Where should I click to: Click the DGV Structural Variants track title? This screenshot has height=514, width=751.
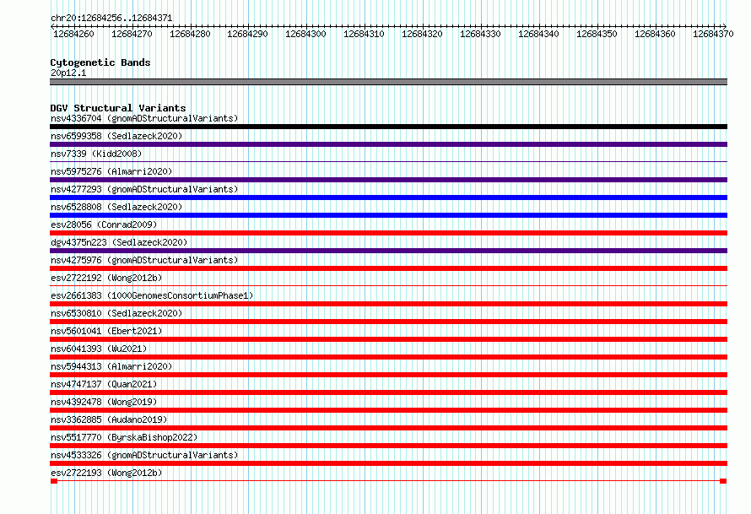(118, 108)
